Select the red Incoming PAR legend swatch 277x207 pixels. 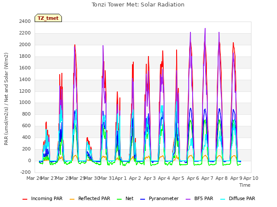[25, 199]
